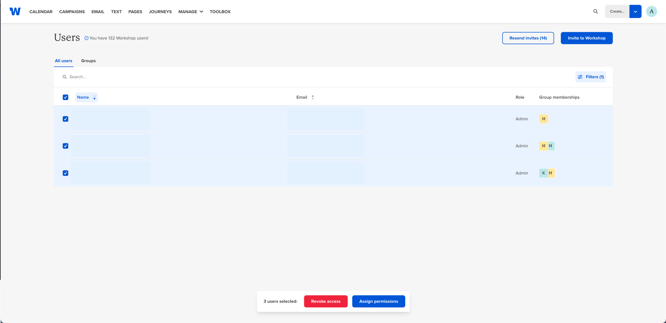This screenshot has height=323, width=666.
Task: Click the Revoke access button
Action: [x=326, y=301]
